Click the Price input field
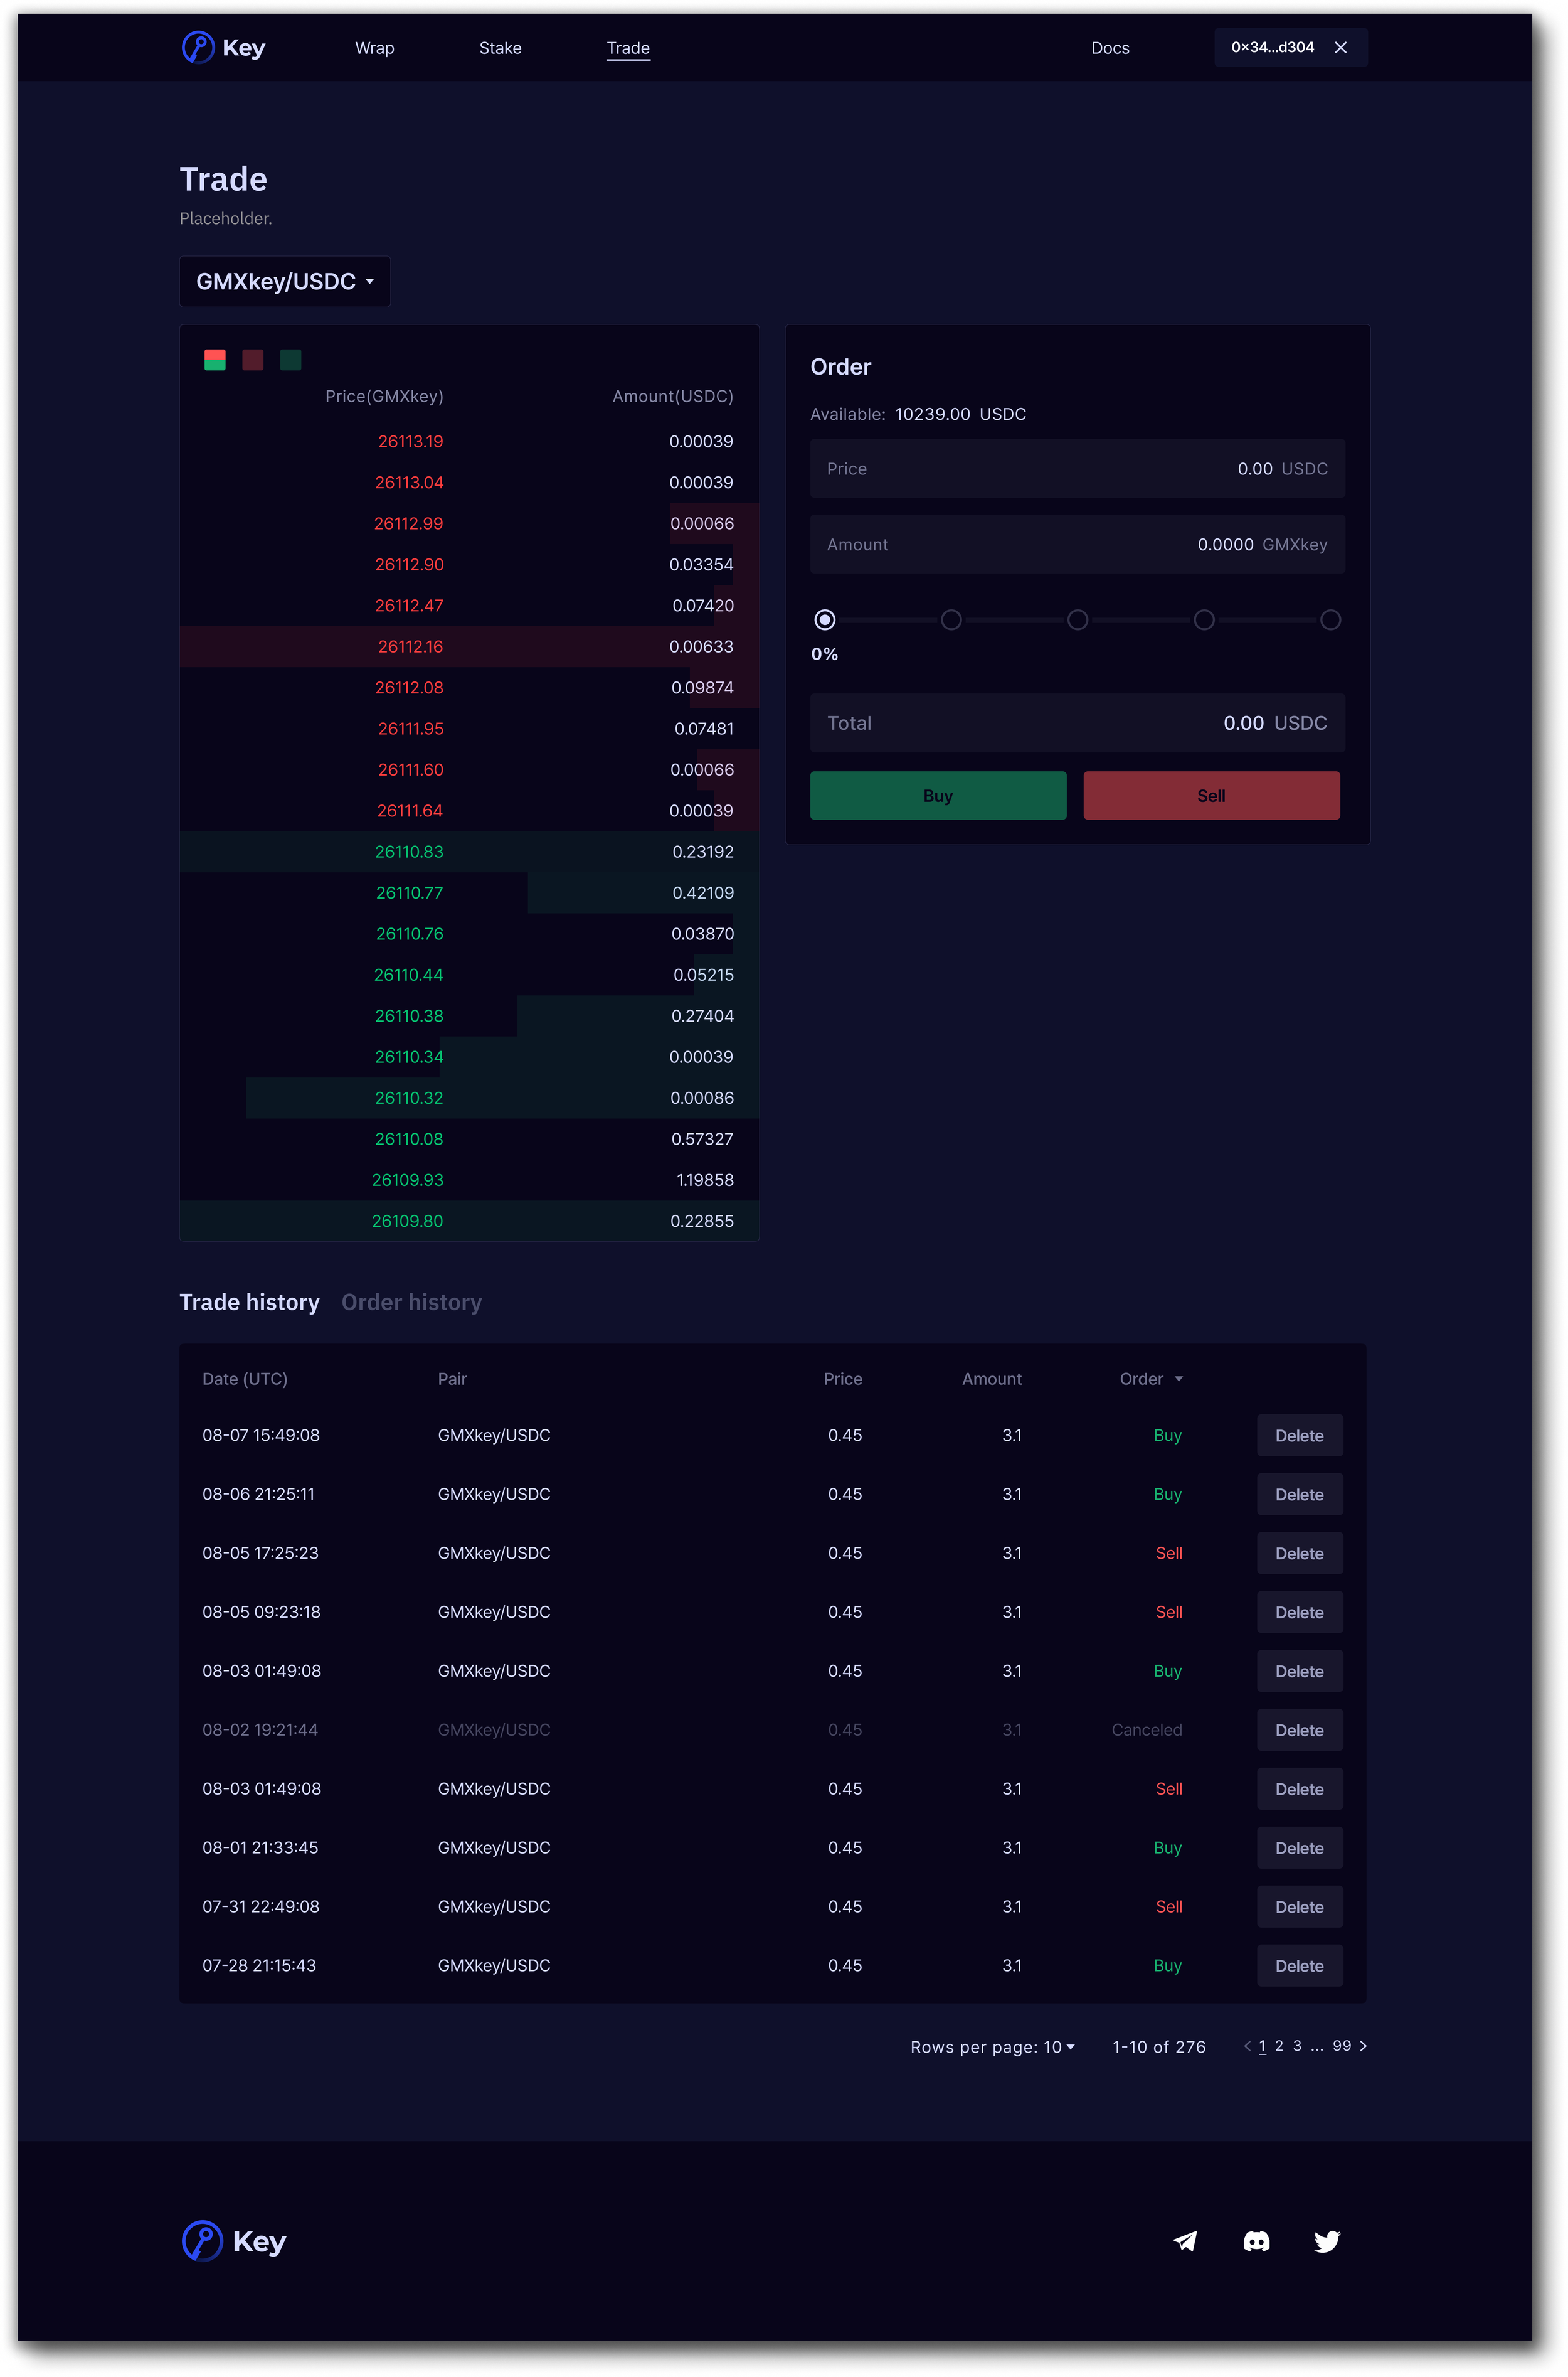Screen dimensions: 1568x2377 (1076, 468)
